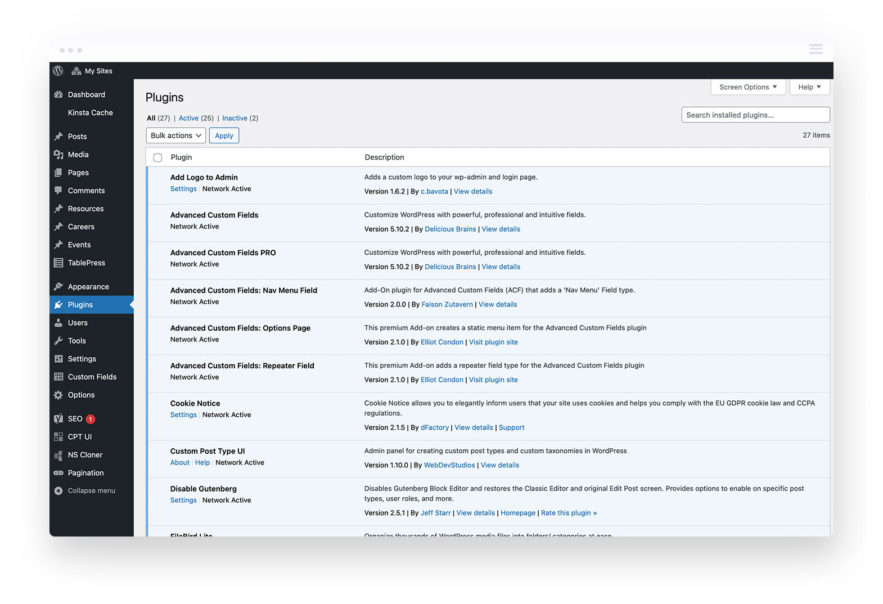The image size is (883, 604).
Task: Focus the Search installed plugins field
Action: click(x=755, y=115)
